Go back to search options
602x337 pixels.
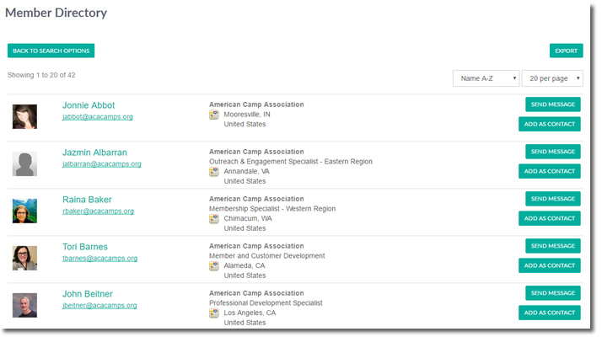pos(51,51)
